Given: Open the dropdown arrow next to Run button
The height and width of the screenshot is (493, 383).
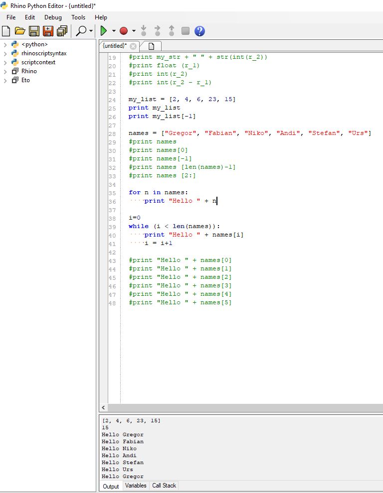Looking at the screenshot, I should pos(114,31).
